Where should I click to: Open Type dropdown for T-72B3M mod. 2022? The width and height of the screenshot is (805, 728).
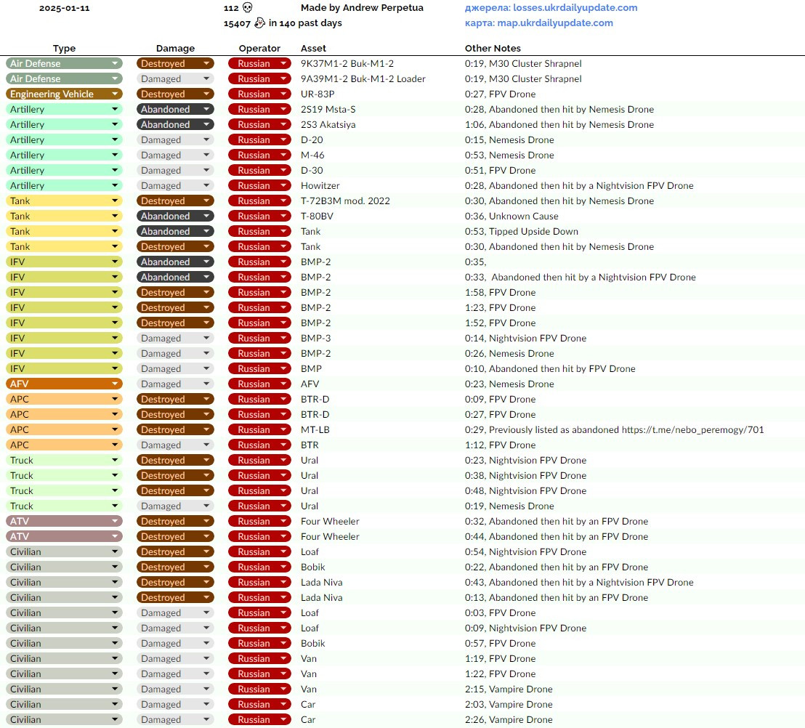[x=64, y=201]
